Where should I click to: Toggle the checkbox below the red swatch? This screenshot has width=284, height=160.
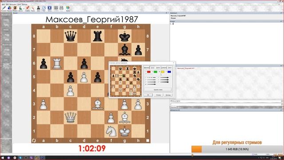point(146,74)
